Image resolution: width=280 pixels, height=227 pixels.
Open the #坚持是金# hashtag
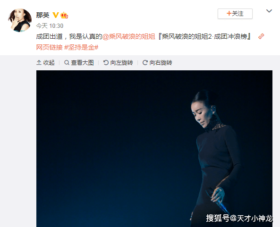[x=81, y=48]
